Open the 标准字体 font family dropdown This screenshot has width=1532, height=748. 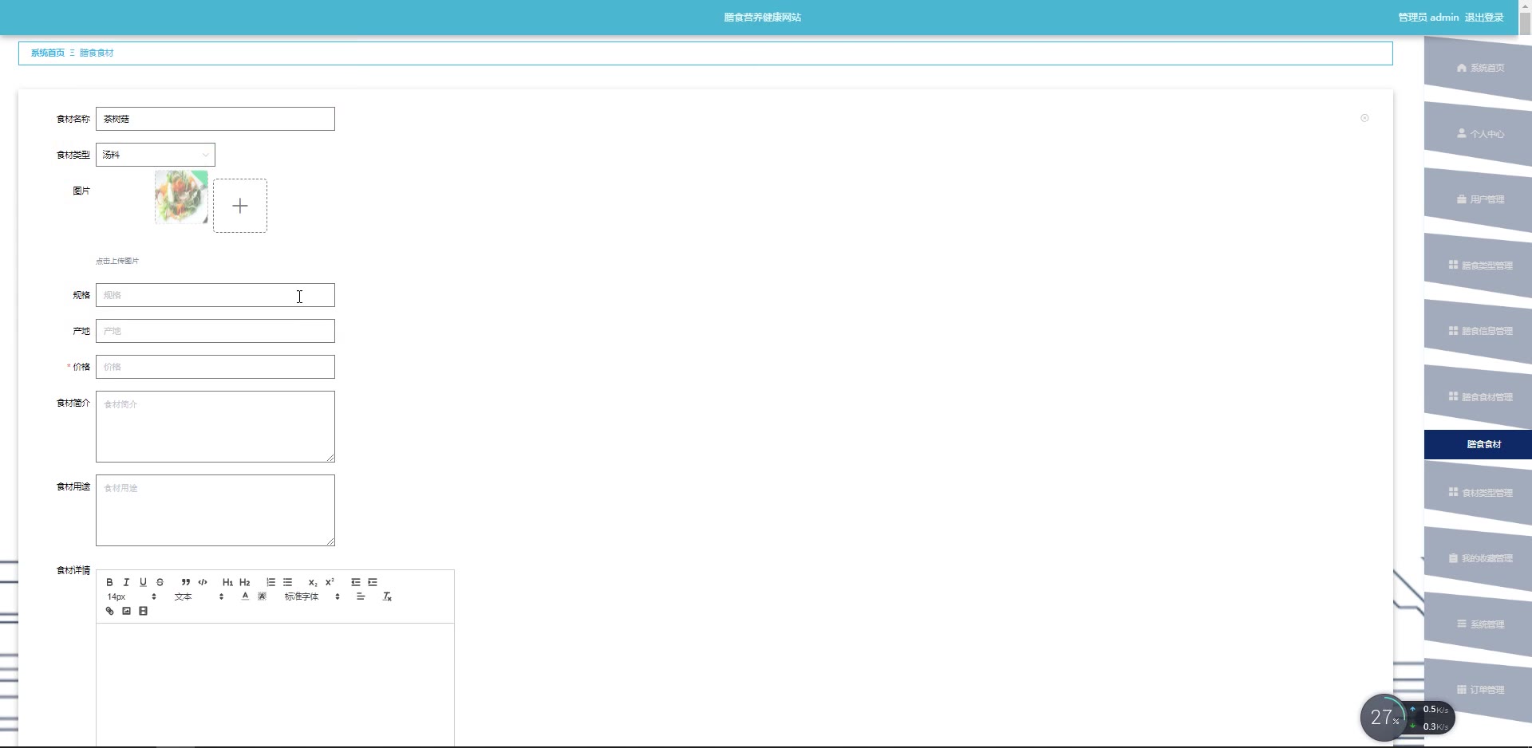[312, 596]
